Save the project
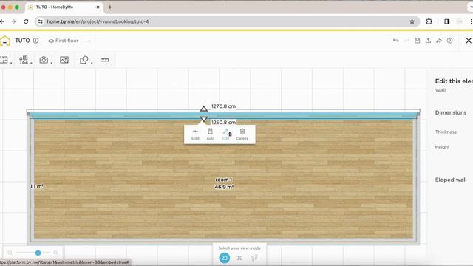 417,41
